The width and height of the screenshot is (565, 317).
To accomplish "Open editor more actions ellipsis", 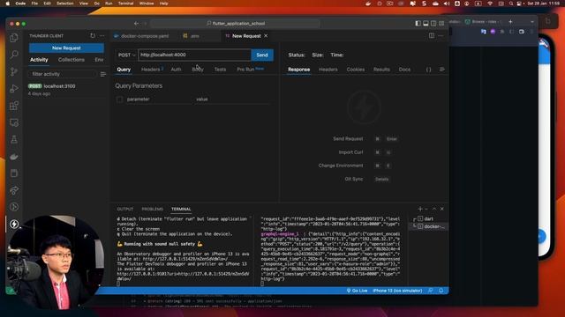I will click(x=441, y=35).
